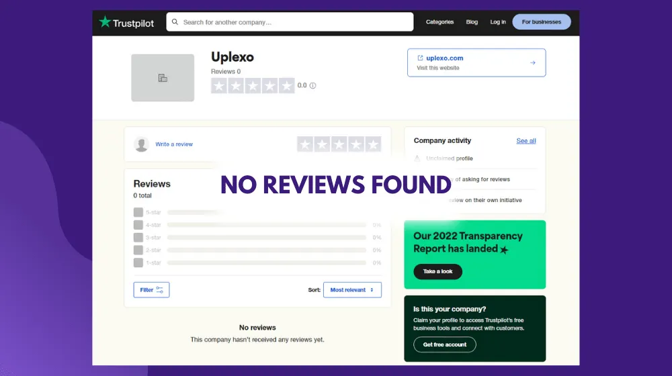The image size is (672, 376).
Task: Click the Get free account button
Action: pyautogui.click(x=444, y=344)
